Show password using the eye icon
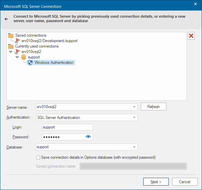202x190 pixels. 88,137
